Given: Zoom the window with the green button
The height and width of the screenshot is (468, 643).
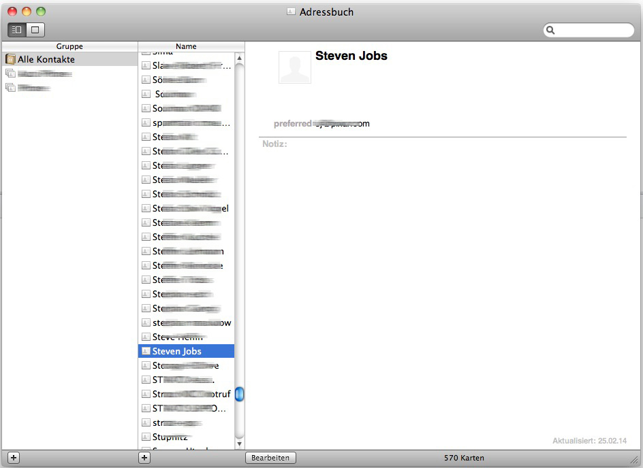Looking at the screenshot, I should point(41,12).
